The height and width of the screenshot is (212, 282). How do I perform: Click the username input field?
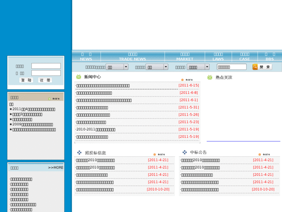click(x=46, y=66)
